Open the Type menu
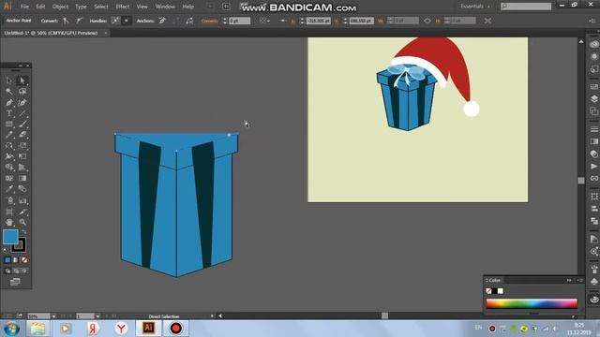Image resolution: width=600 pixels, height=337 pixels. click(x=81, y=7)
